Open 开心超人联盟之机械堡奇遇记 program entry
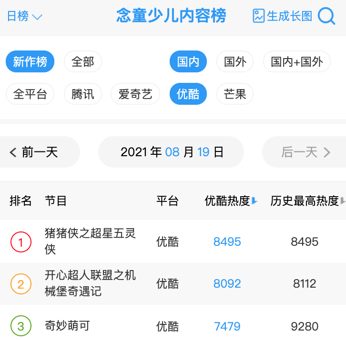 90,283
